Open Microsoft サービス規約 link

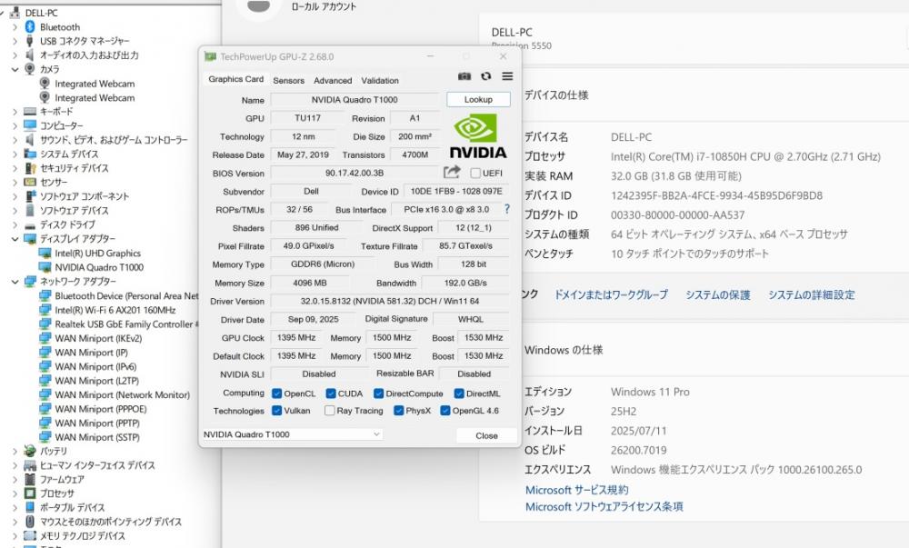tap(577, 490)
